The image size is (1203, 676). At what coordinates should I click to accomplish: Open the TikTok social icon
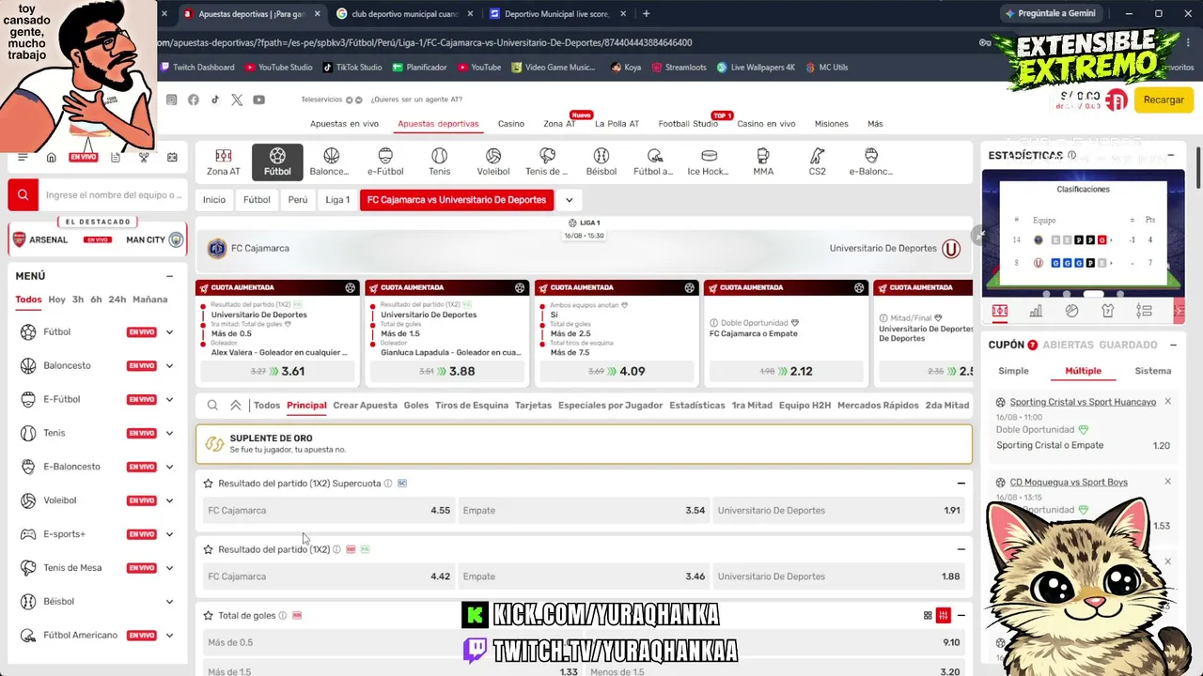215,100
